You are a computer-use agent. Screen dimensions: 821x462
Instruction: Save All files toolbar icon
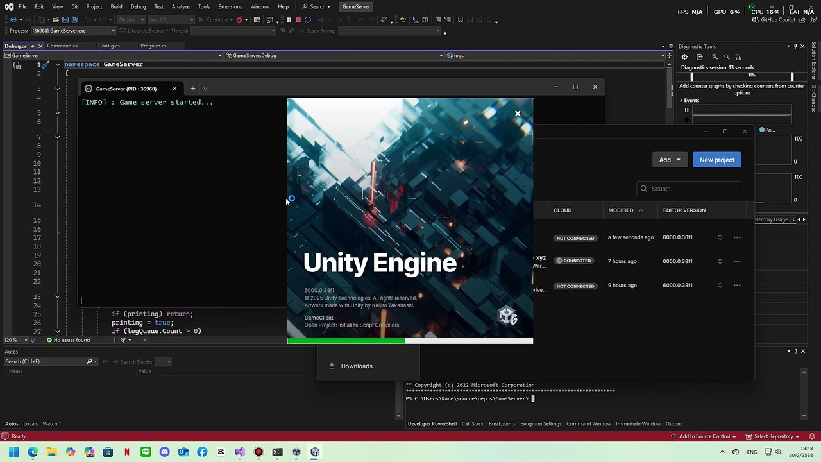74,20
